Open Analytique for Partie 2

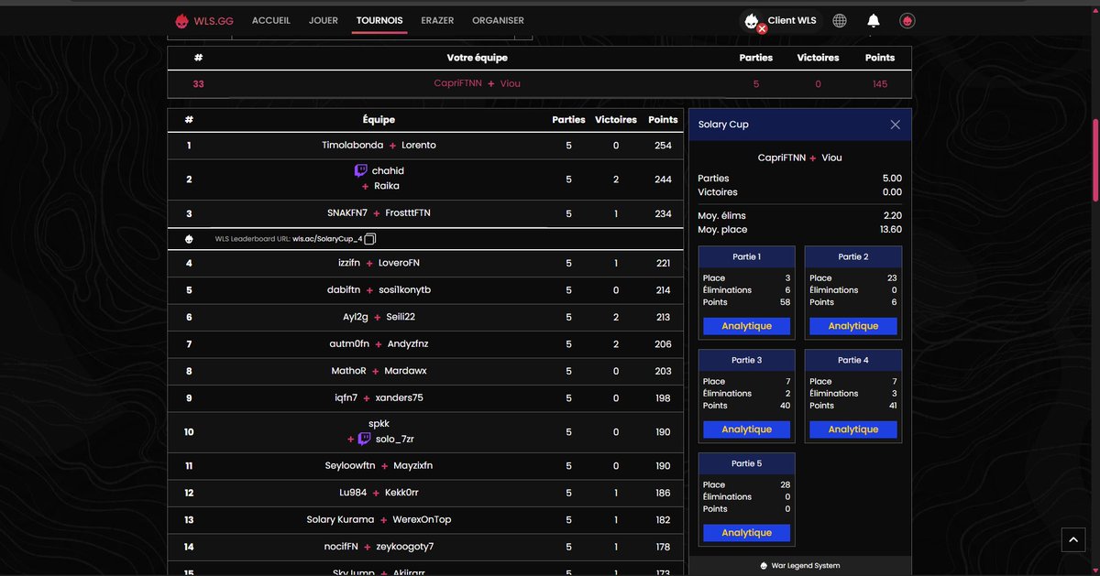click(x=853, y=326)
